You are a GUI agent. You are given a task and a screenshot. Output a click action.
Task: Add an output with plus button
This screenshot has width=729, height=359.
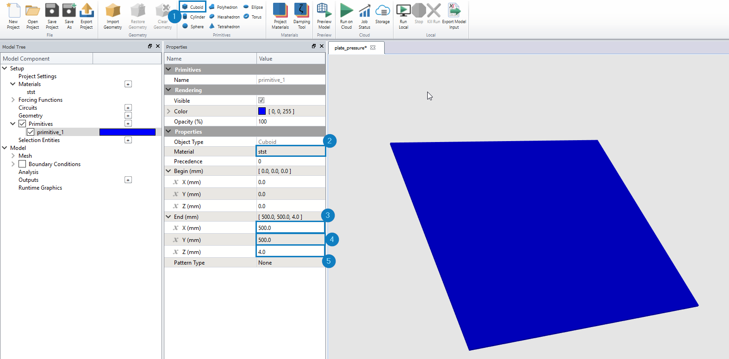click(x=128, y=179)
